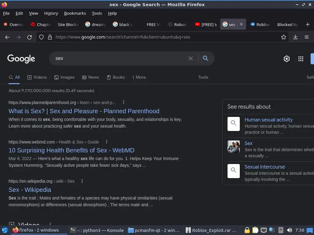Open the History menu
This screenshot has width=314, height=235.
click(51, 13)
